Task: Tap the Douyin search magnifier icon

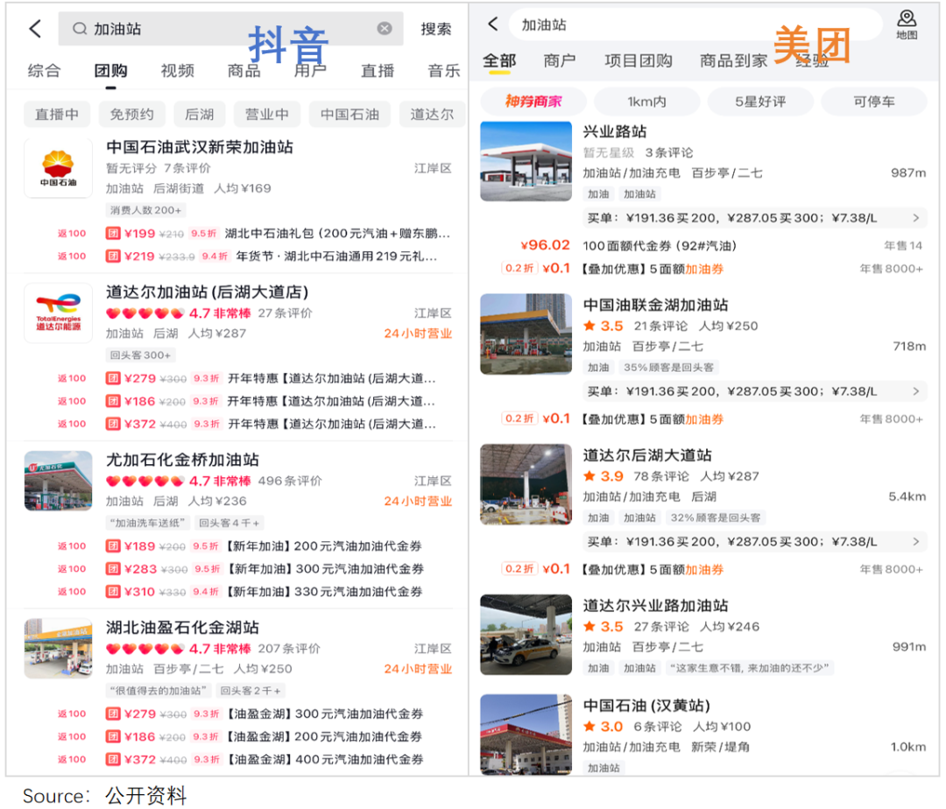Action: click(x=79, y=28)
